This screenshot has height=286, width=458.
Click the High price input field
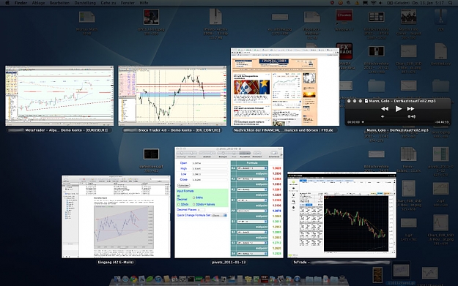click(x=210, y=168)
